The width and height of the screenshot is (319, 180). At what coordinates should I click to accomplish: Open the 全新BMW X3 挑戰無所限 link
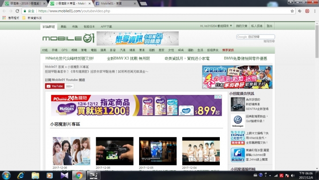click(x=128, y=59)
